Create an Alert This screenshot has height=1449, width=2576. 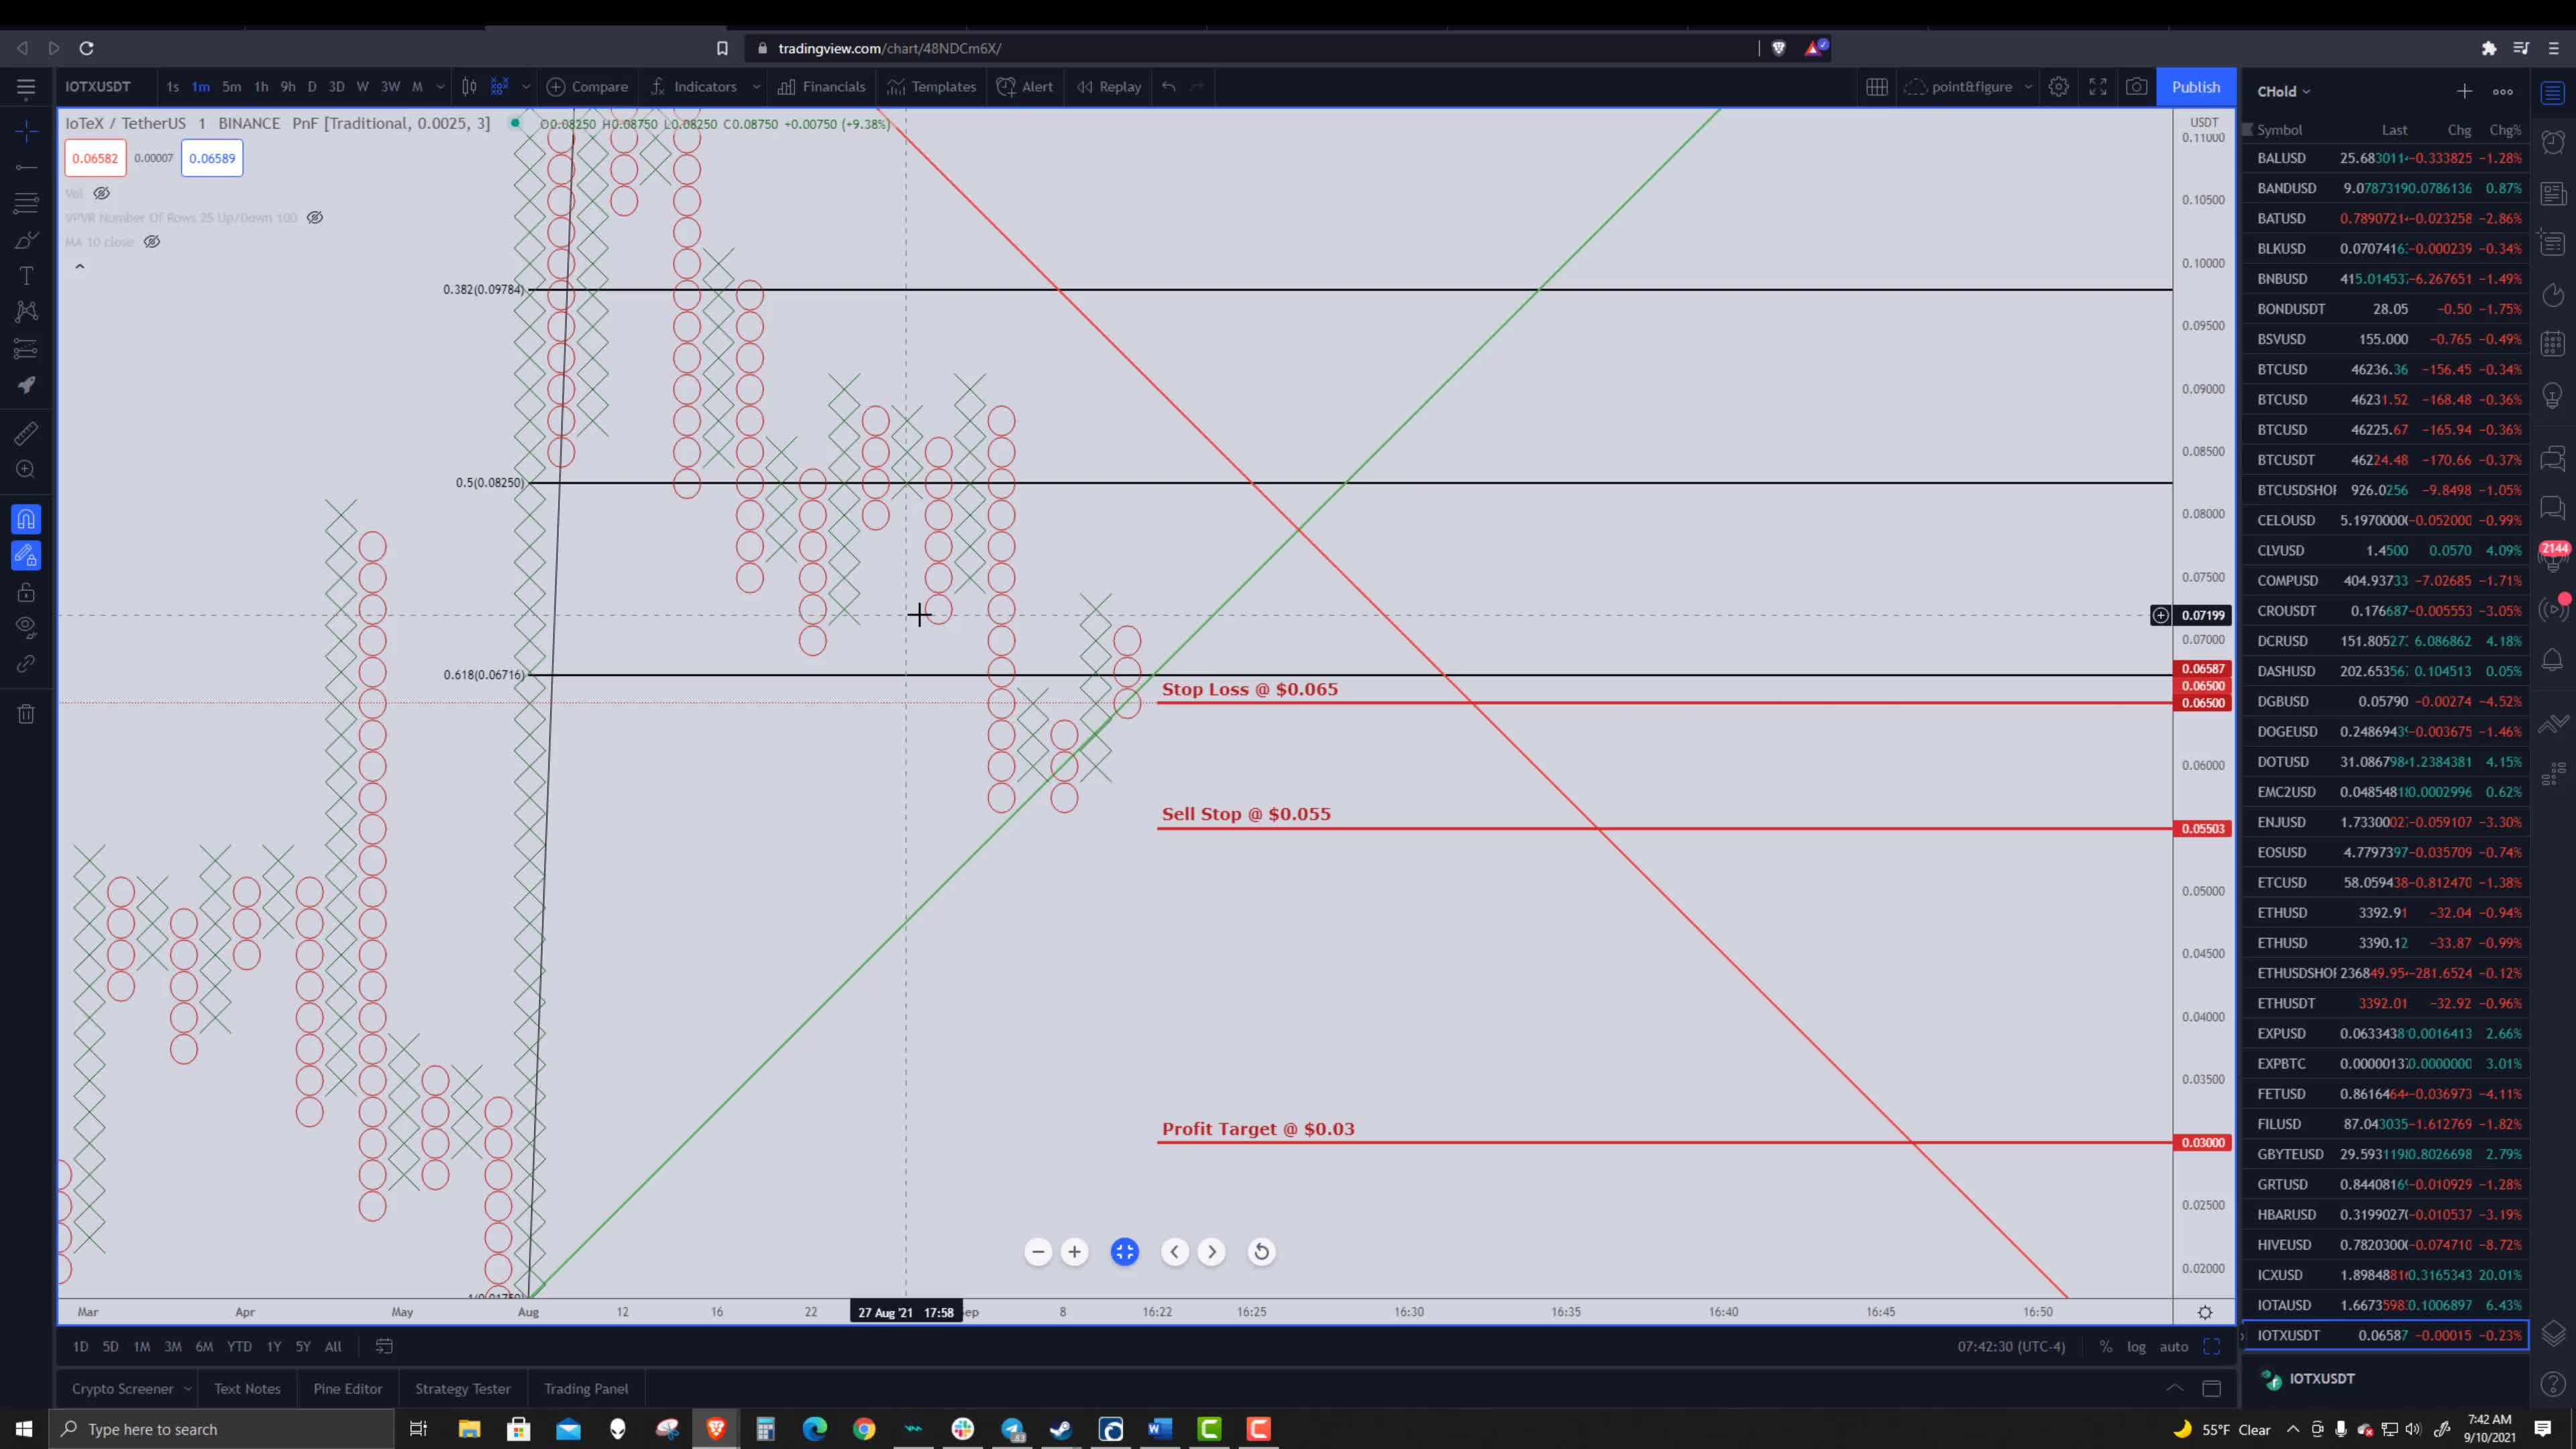tap(1025, 87)
